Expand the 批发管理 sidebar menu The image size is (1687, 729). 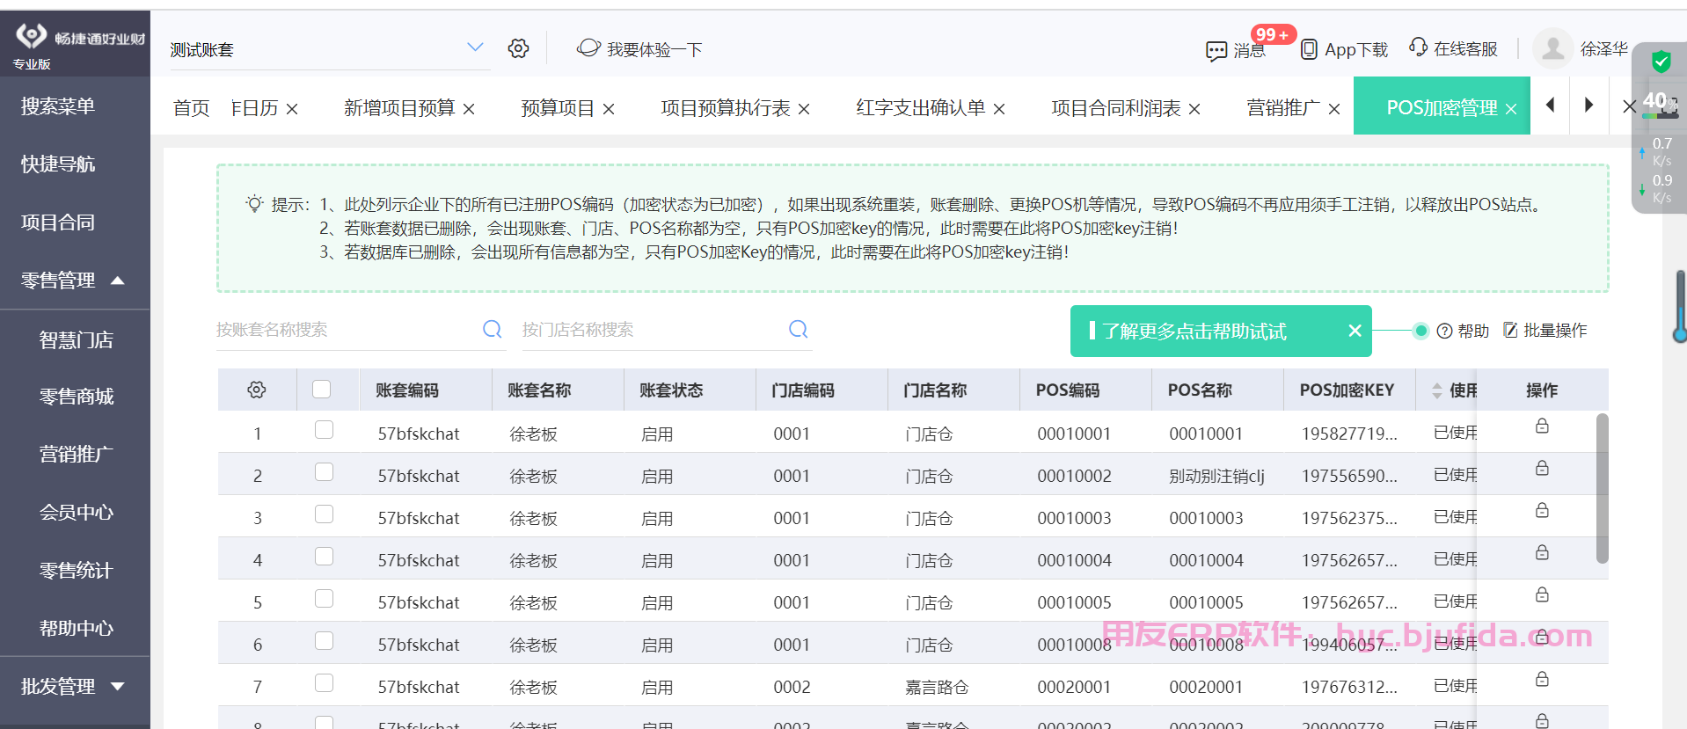[x=118, y=686]
